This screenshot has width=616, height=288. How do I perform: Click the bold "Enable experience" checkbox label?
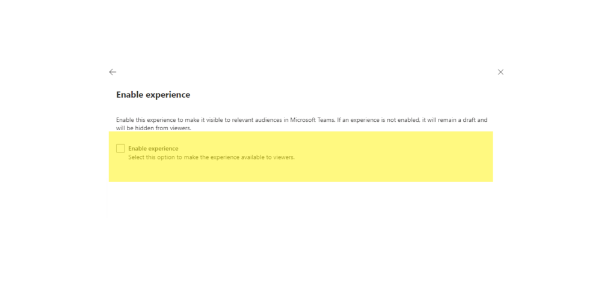tap(153, 148)
